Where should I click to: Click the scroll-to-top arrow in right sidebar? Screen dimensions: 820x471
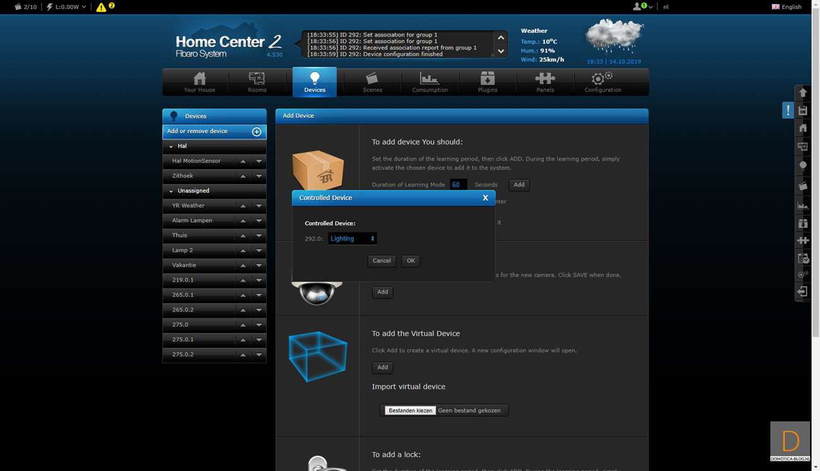(x=803, y=93)
